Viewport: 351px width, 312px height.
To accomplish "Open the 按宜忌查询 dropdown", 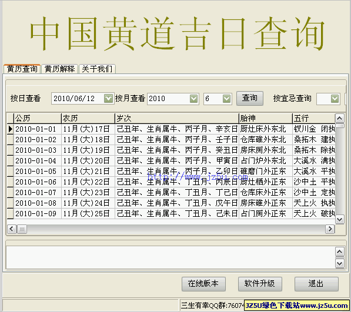I will 335,99.
